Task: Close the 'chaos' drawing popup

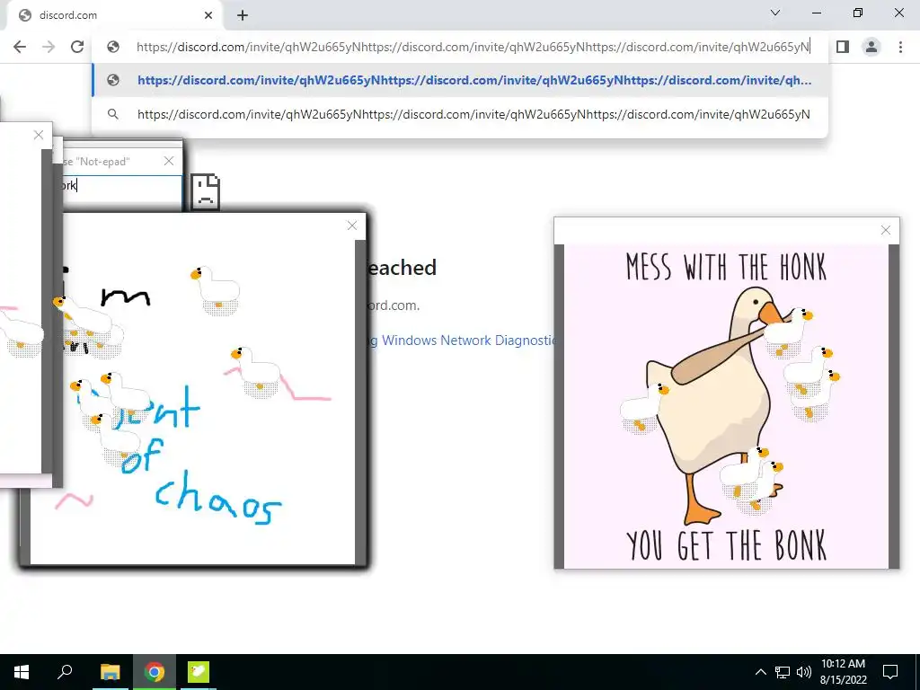Action: point(352,226)
